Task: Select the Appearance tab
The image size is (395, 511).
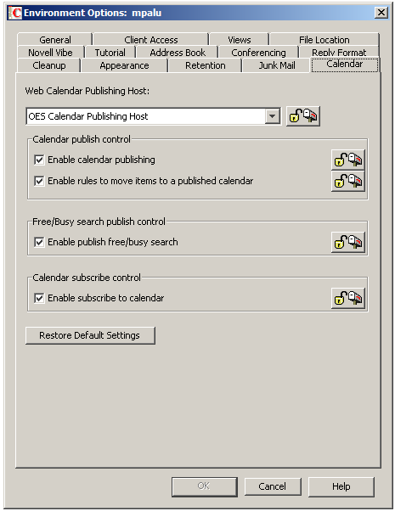Action: pyautogui.click(x=124, y=65)
